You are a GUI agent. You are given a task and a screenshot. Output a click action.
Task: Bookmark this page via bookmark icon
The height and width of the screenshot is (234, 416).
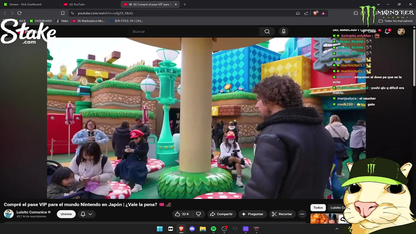tap(63, 13)
